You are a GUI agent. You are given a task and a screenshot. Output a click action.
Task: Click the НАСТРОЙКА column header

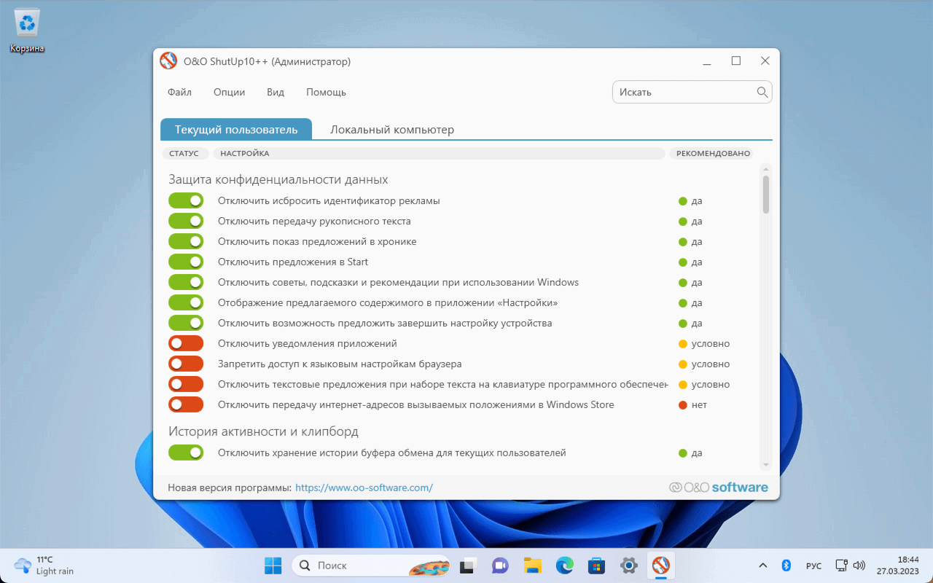[x=439, y=153]
